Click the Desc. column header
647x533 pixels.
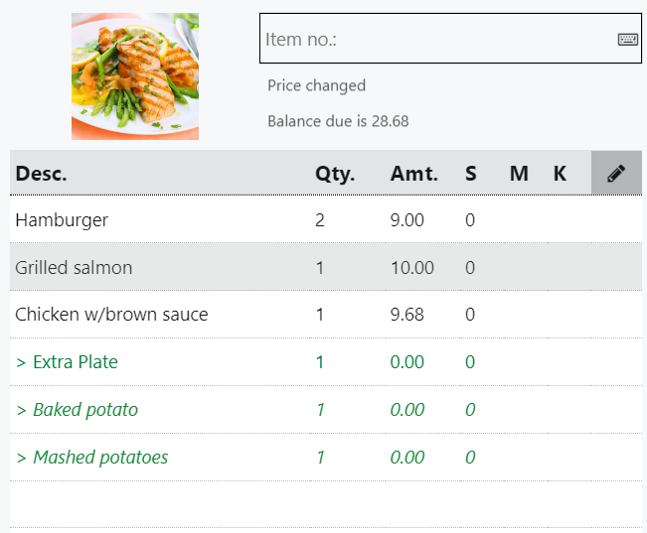[x=41, y=174]
